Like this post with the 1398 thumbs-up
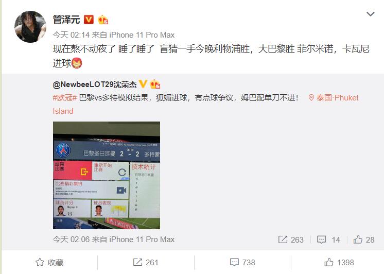384x274 pixels. pos(339,263)
